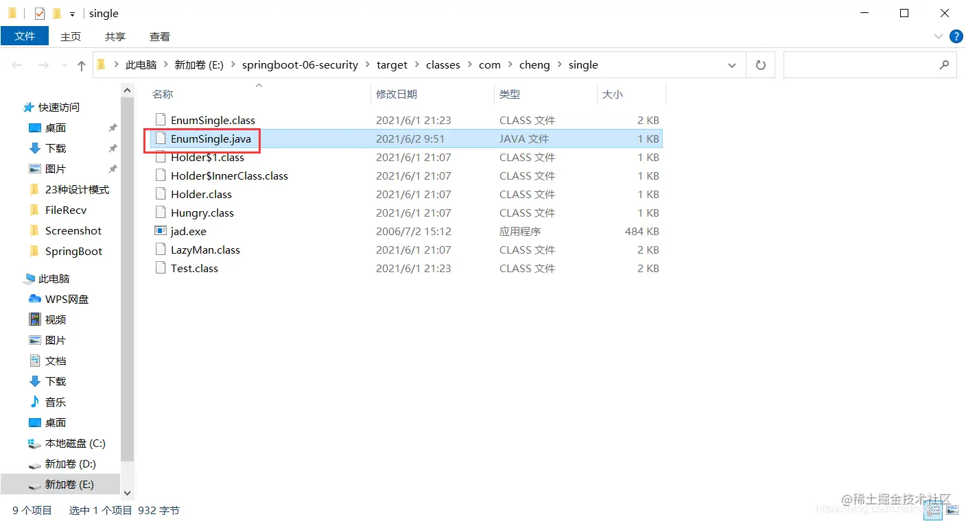Expand the ribbon with the chevron

click(939, 36)
